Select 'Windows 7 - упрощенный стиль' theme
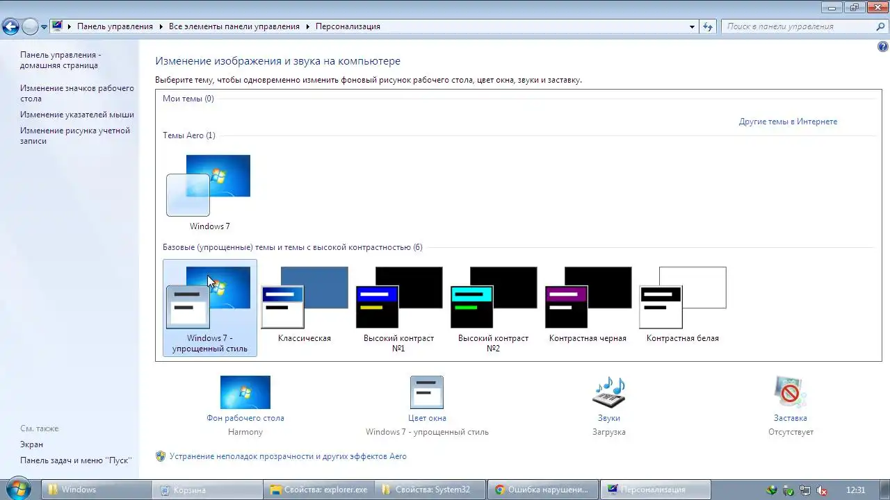890x500 pixels. point(209,308)
